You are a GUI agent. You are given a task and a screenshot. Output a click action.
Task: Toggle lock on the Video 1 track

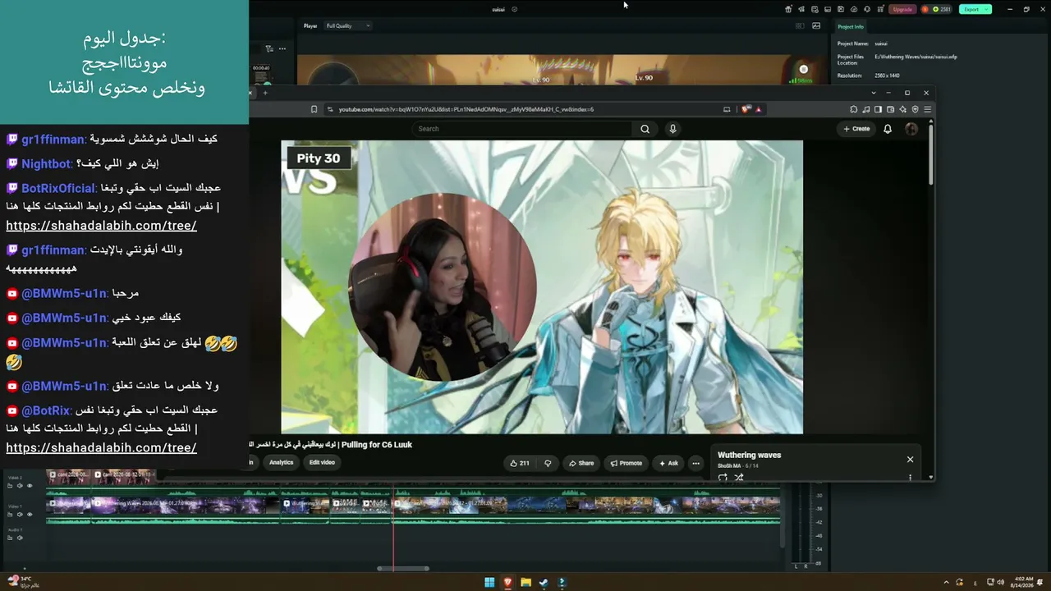click(10, 515)
